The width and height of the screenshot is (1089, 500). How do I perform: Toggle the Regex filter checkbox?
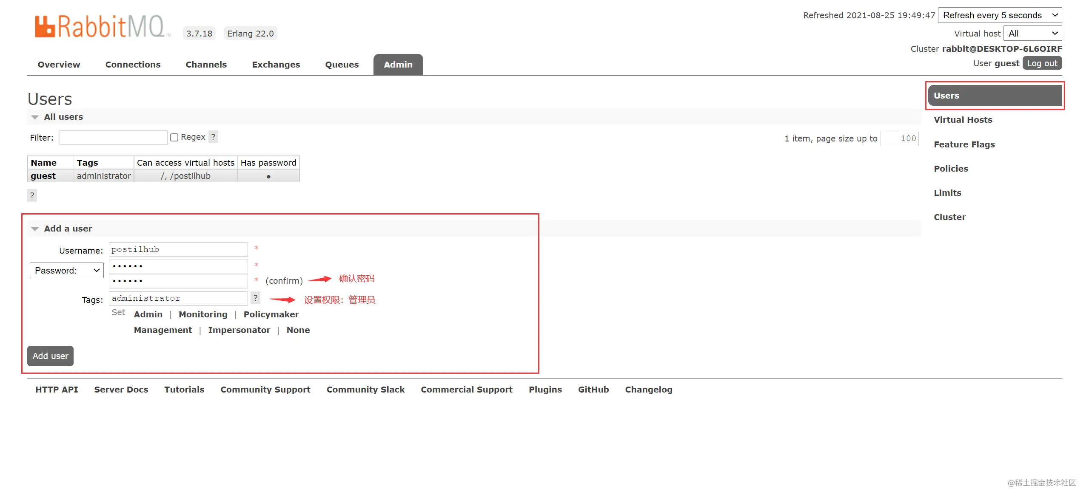click(x=174, y=137)
